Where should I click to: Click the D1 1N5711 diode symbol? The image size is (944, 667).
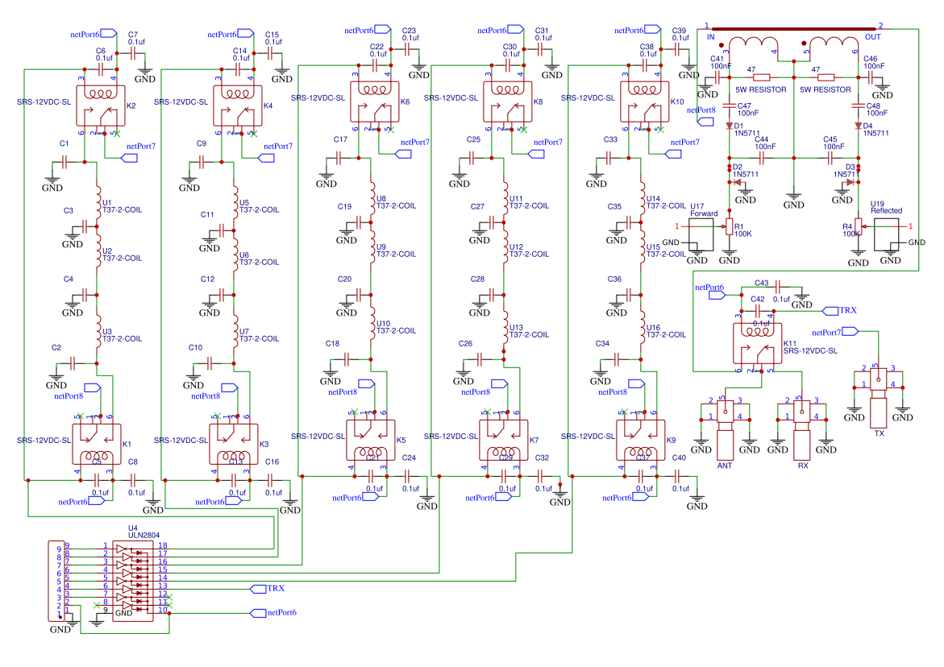[x=729, y=126]
